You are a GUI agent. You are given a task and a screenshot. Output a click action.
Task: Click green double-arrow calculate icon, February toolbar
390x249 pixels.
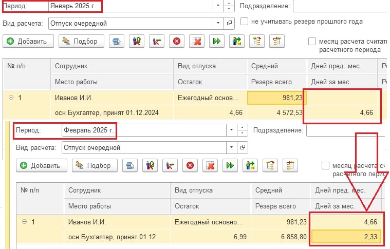point(230,165)
